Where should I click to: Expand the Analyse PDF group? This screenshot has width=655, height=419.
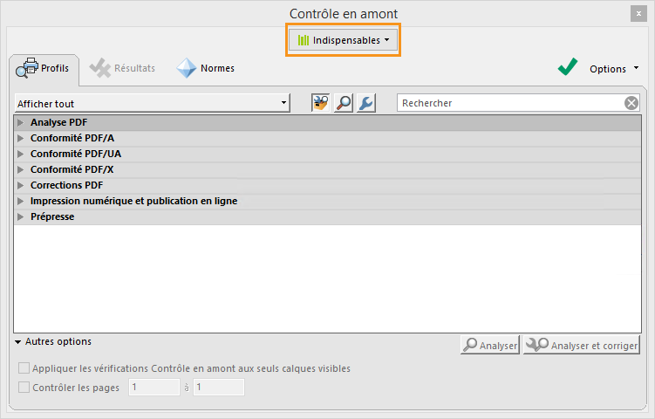click(20, 122)
